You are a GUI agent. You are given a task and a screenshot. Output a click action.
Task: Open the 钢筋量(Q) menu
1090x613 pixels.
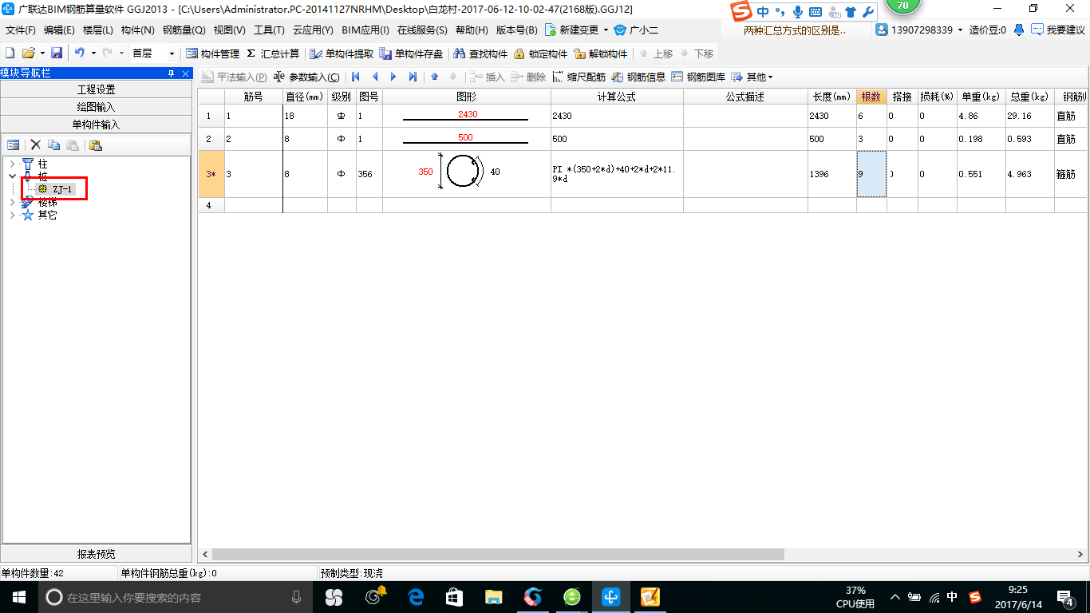point(184,30)
